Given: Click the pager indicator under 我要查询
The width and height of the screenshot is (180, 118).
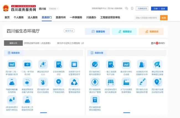Looking at the screenshot, I should click(43, 113).
